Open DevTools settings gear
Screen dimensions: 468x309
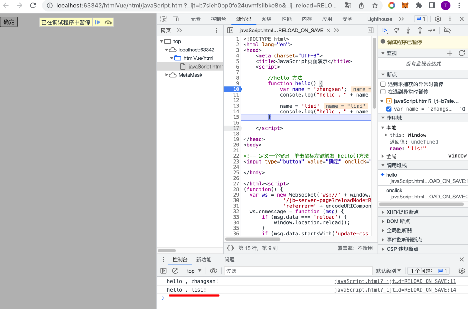coord(438,19)
